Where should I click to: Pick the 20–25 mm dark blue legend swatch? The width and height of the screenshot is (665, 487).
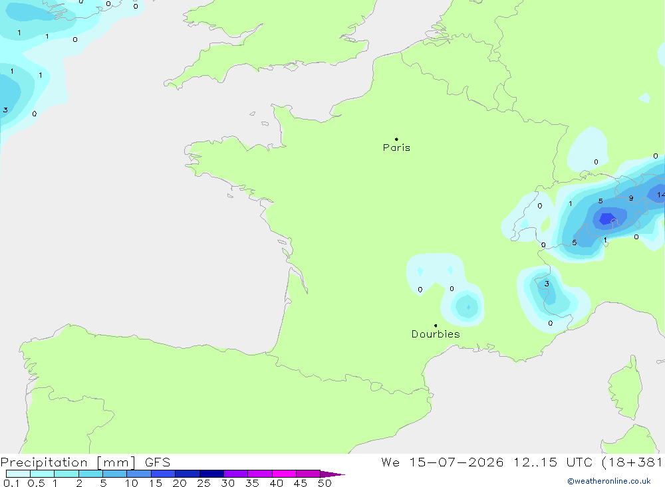(188, 474)
